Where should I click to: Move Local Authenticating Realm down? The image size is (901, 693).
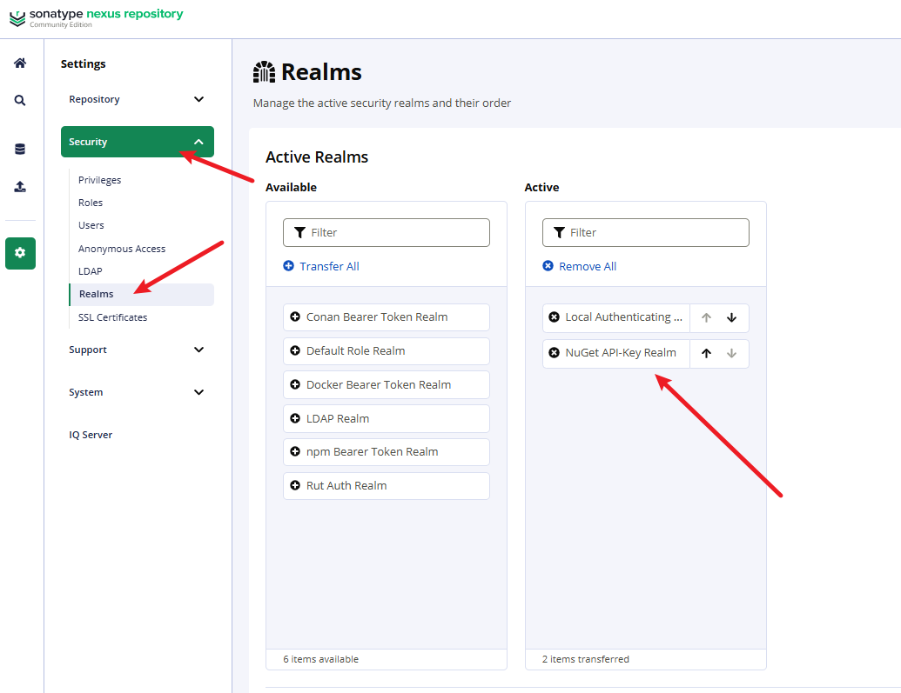pos(731,317)
